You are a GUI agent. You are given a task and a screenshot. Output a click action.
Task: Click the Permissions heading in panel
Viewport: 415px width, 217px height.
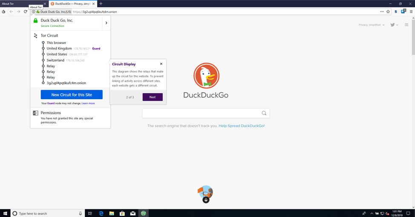point(51,113)
